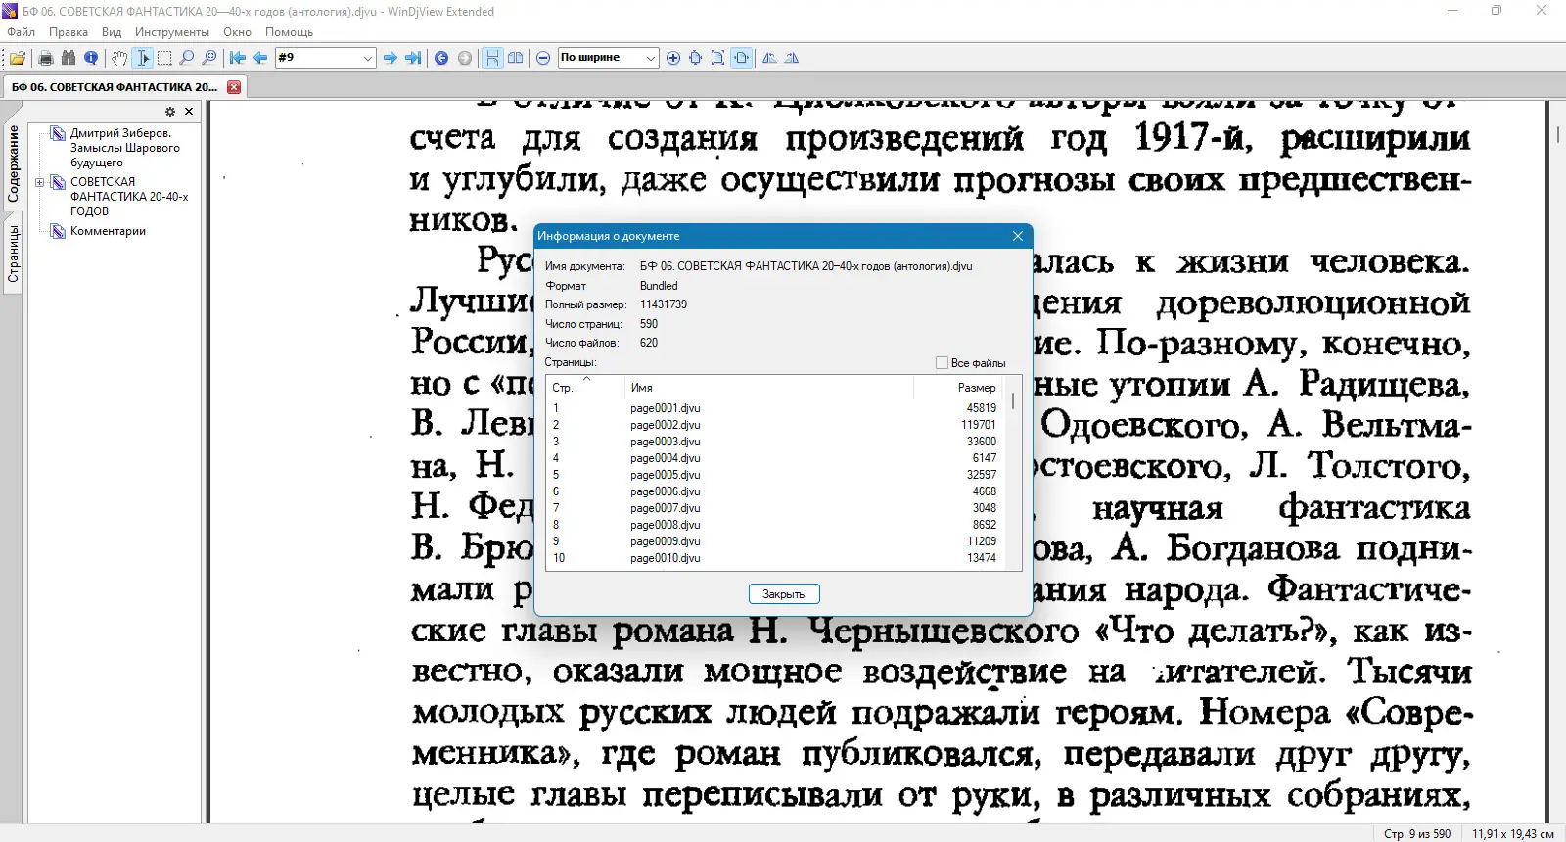The width and height of the screenshot is (1566, 842).
Task: Click the Print icon in toolbar
Action: coord(45,58)
